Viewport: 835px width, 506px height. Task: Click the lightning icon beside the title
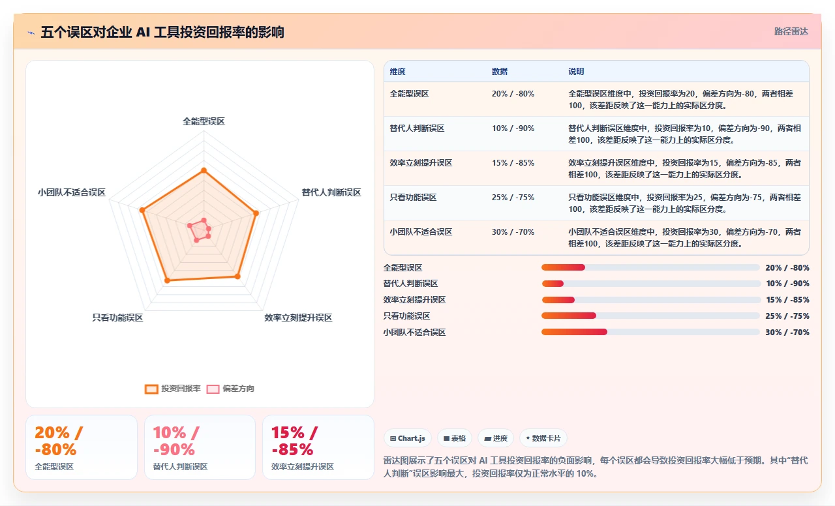pyautogui.click(x=31, y=33)
